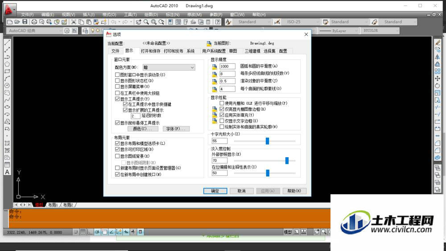Open the text style 'Standard' dropdown
Viewport: 446px width, 251px height.
[x=252, y=22]
